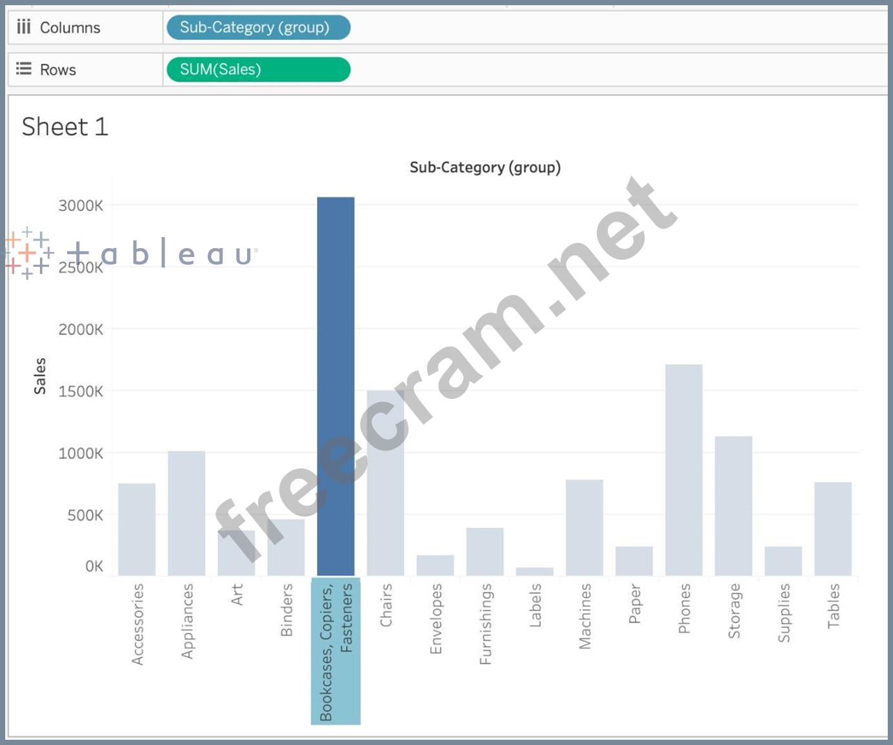Click the Storage bar in the chart
The width and height of the screenshot is (893, 745).
coord(733,506)
